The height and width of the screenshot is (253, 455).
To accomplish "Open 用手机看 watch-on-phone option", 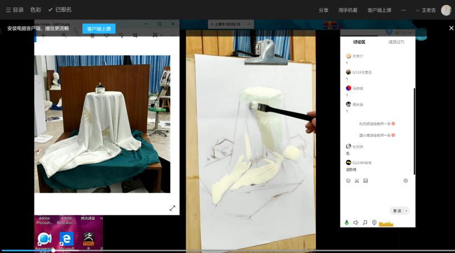I will pyautogui.click(x=348, y=10).
